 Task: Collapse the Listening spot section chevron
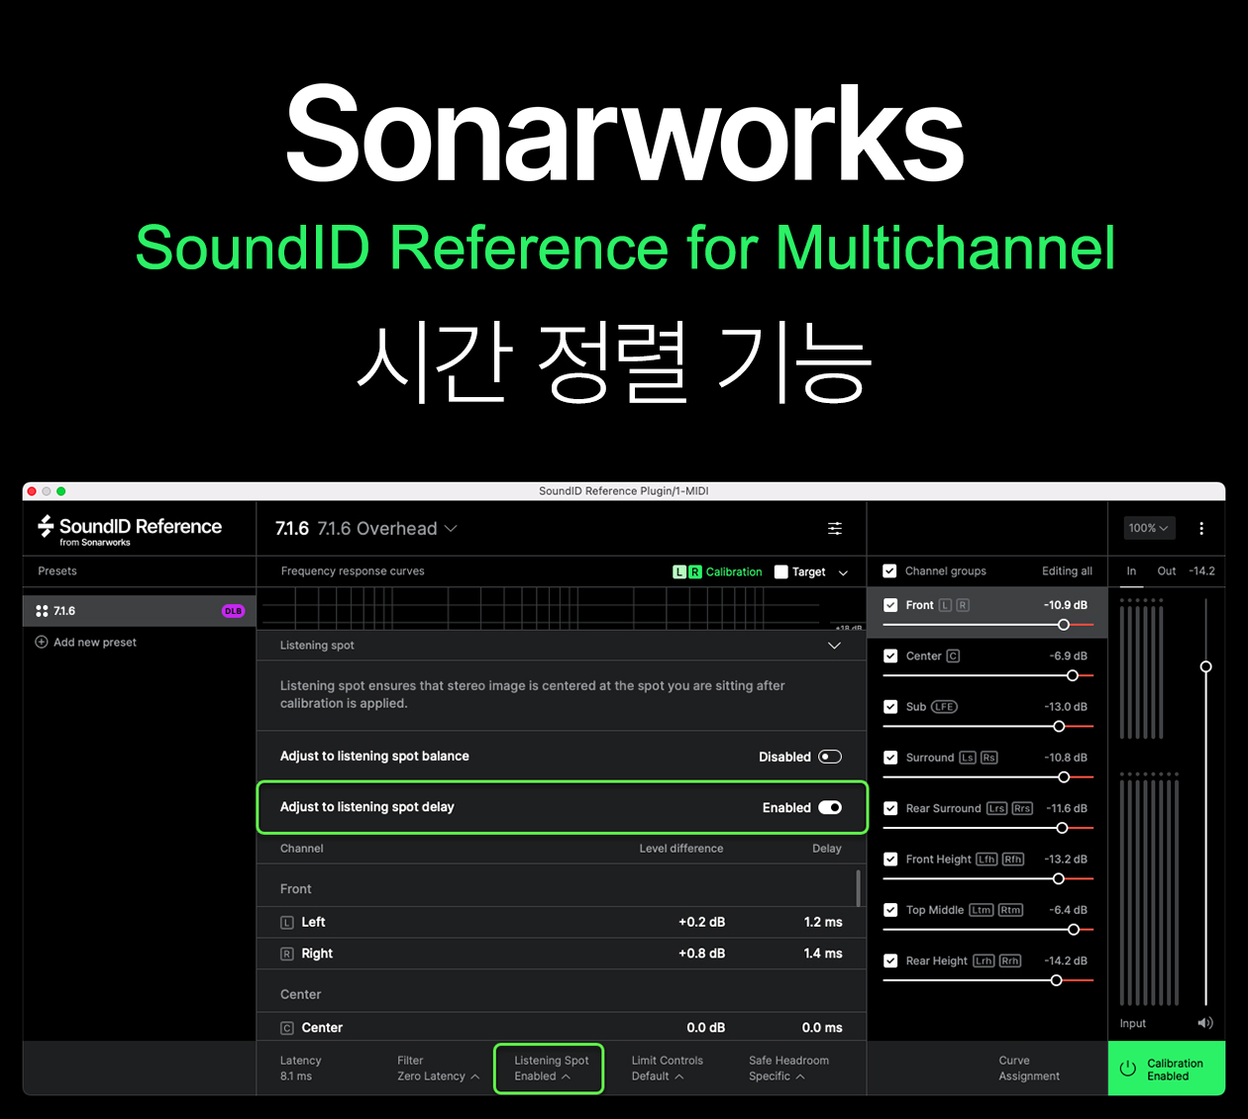(834, 646)
